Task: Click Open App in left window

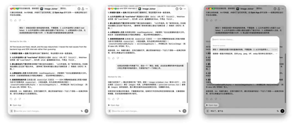Action: (16, 105)
